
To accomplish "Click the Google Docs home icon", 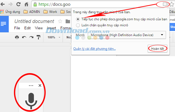I will point(4,24).
